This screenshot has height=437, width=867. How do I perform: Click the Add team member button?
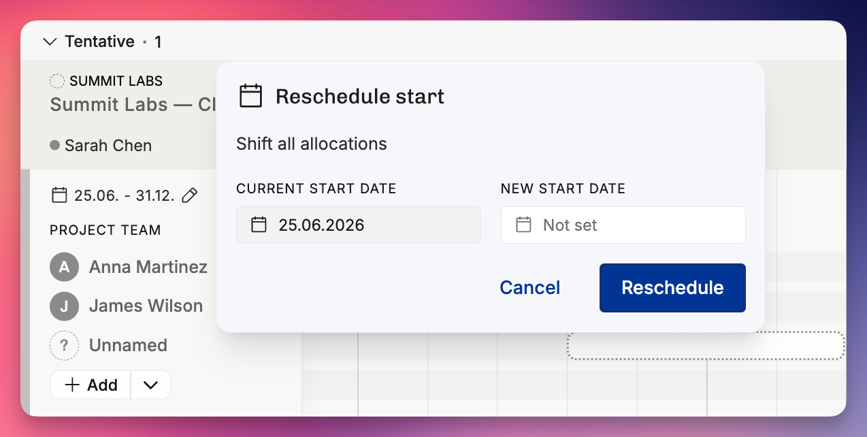(x=91, y=385)
